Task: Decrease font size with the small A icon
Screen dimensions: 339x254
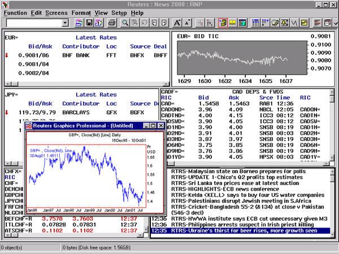Action: click(x=187, y=23)
